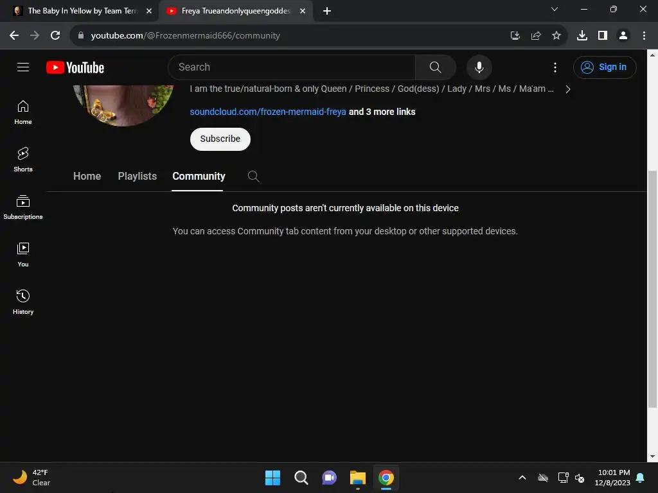Go to Home in the sidebar
The width and height of the screenshot is (658, 493).
click(23, 112)
